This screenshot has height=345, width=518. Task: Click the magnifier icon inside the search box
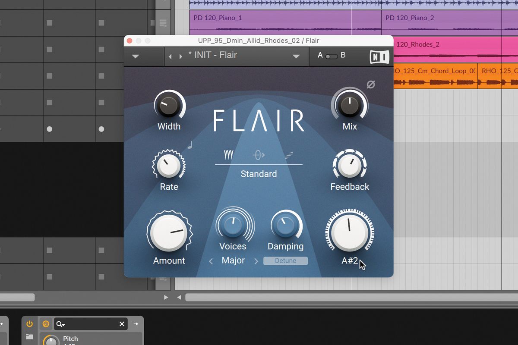click(x=60, y=323)
